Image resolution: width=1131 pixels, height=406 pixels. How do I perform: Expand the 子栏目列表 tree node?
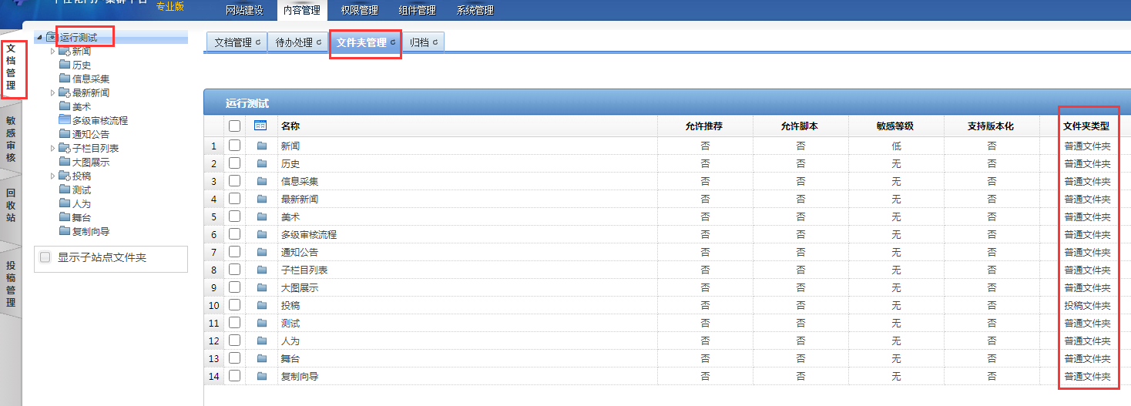(x=52, y=148)
